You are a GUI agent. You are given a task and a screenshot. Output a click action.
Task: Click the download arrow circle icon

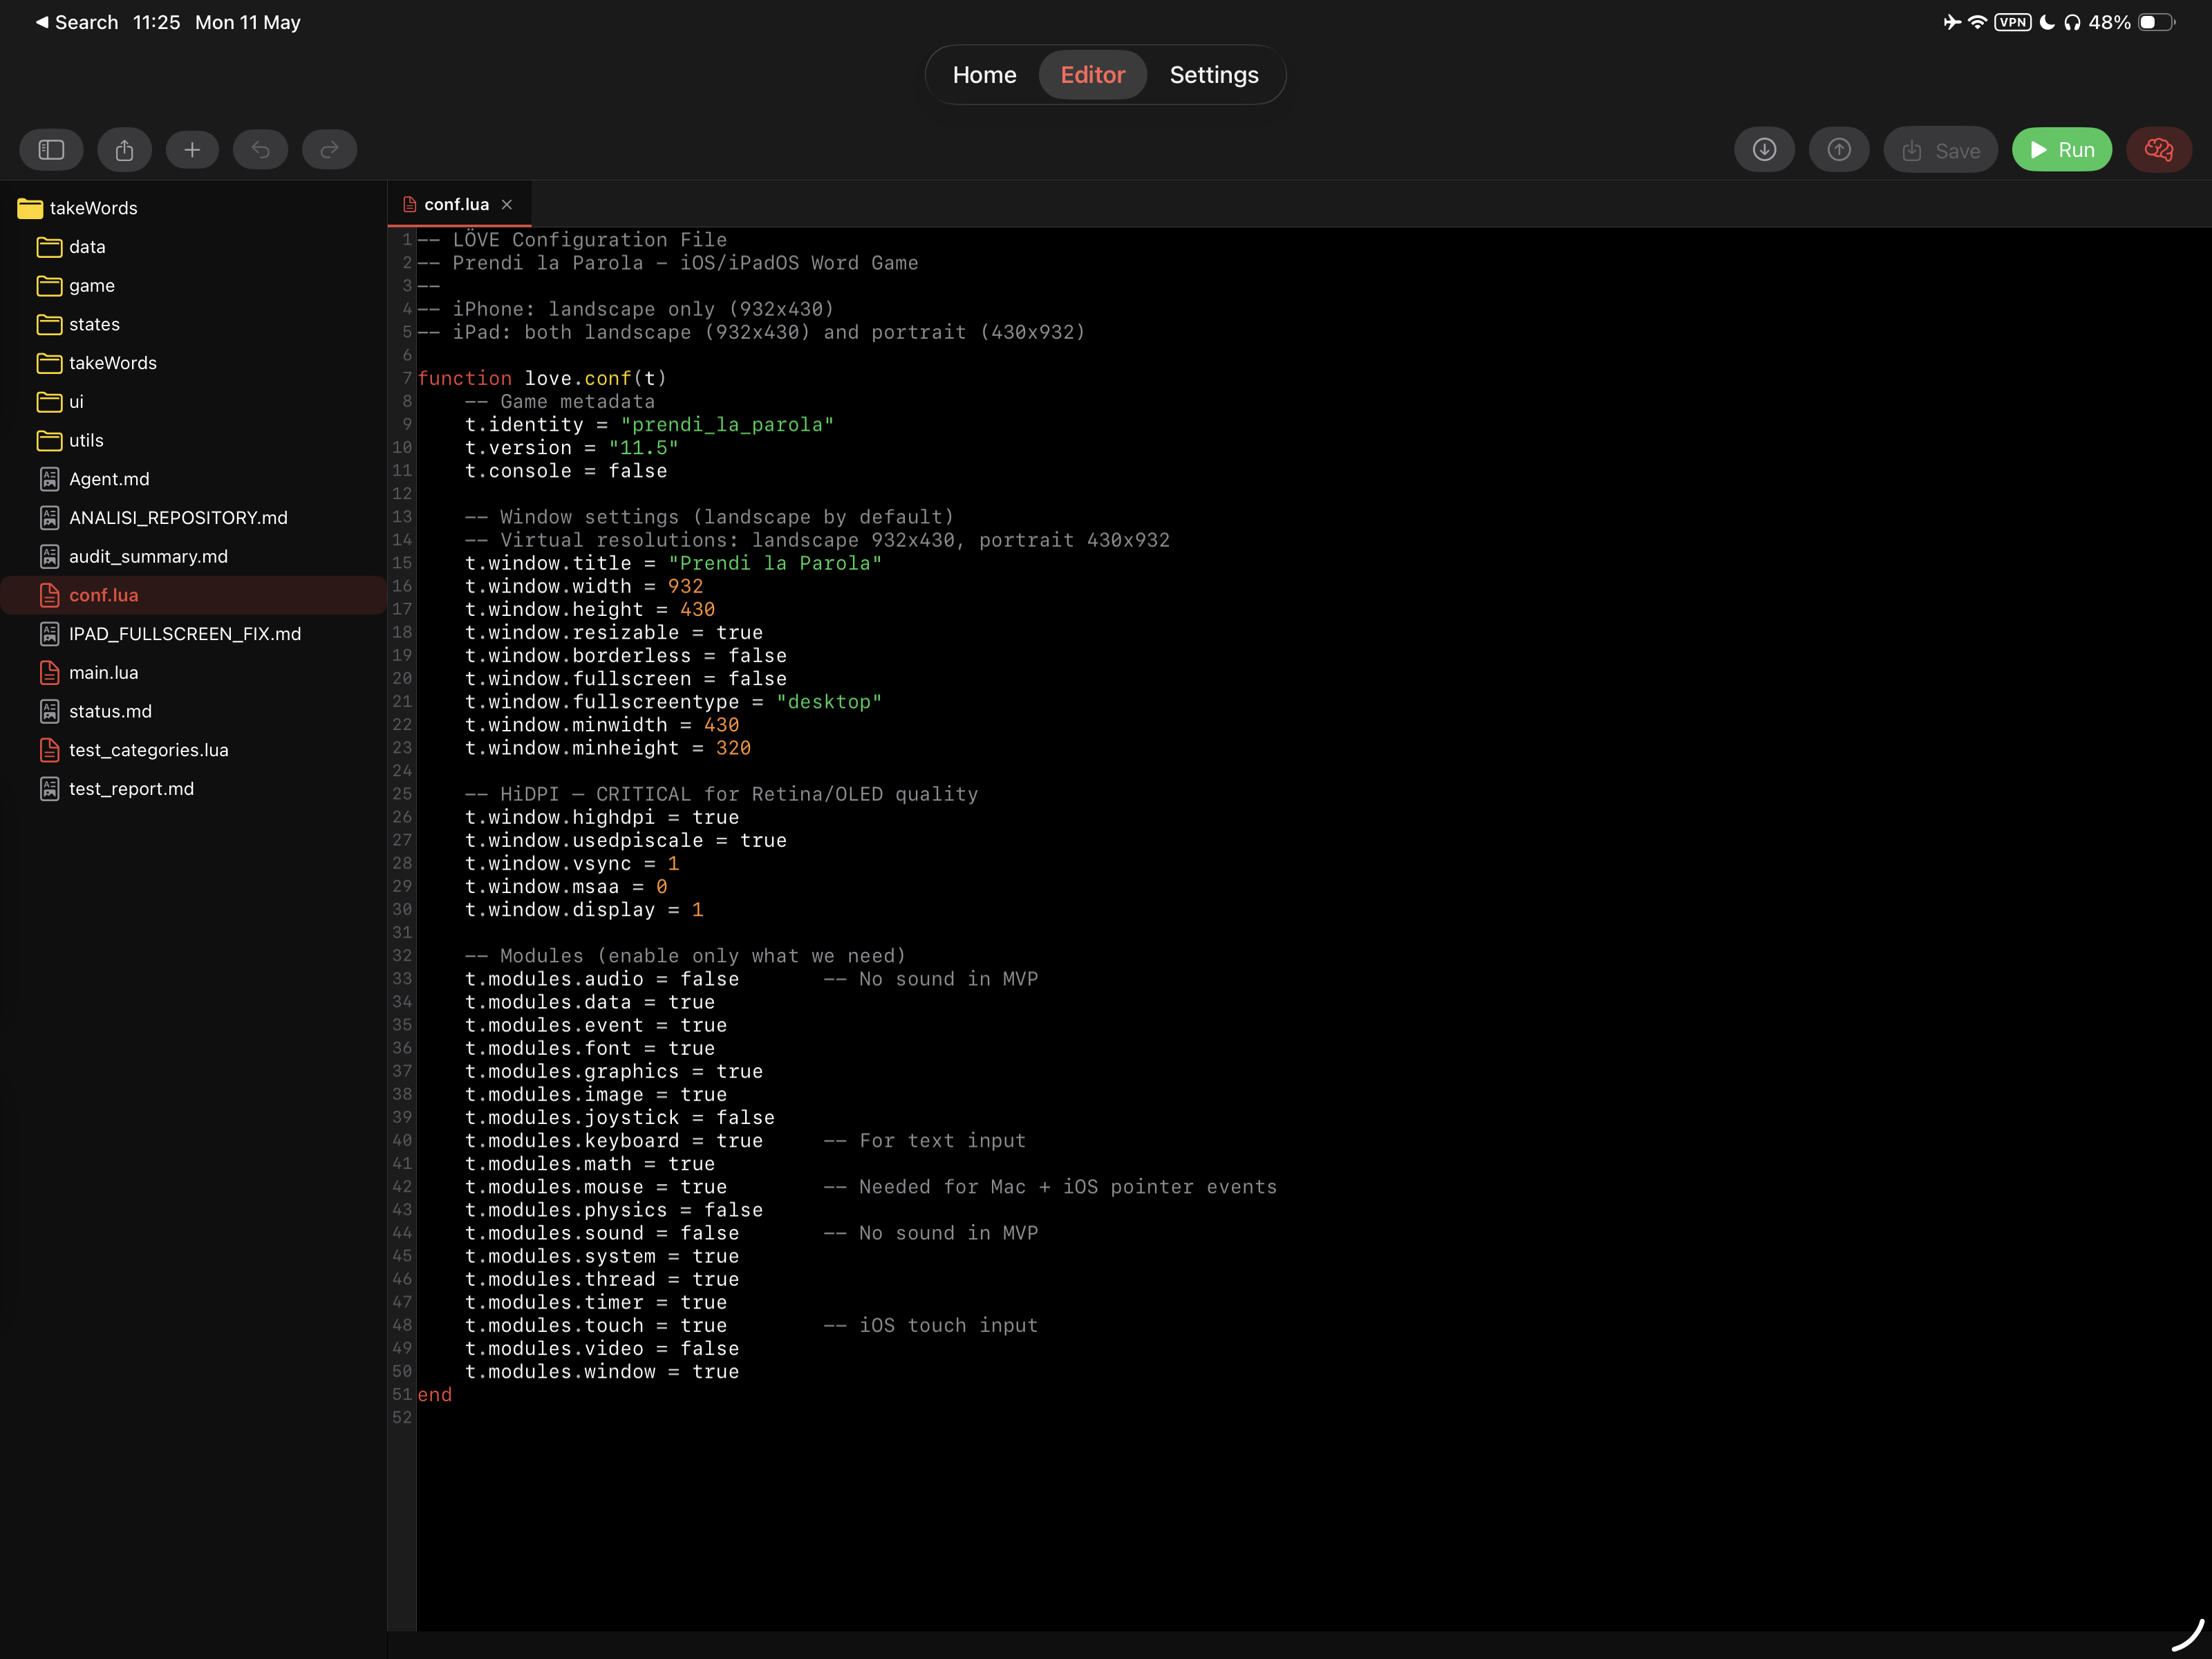point(1764,150)
